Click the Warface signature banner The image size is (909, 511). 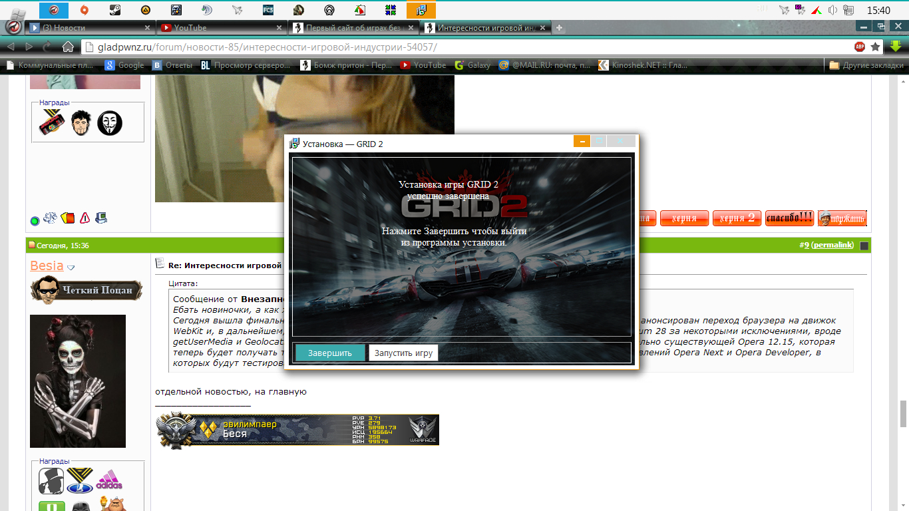[x=297, y=430]
